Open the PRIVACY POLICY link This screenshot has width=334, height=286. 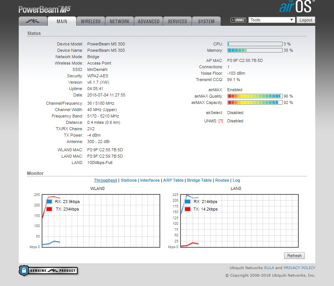click(299, 268)
